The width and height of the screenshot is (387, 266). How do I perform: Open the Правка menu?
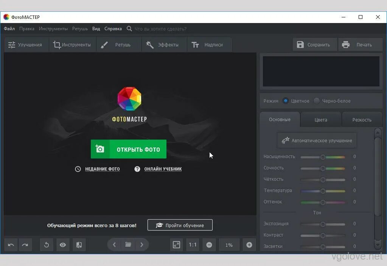[26, 29]
